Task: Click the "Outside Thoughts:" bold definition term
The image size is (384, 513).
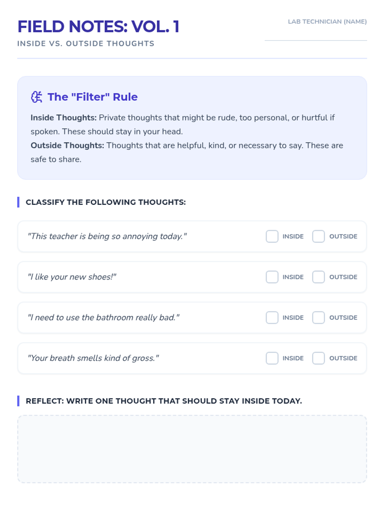Action: coord(68,146)
